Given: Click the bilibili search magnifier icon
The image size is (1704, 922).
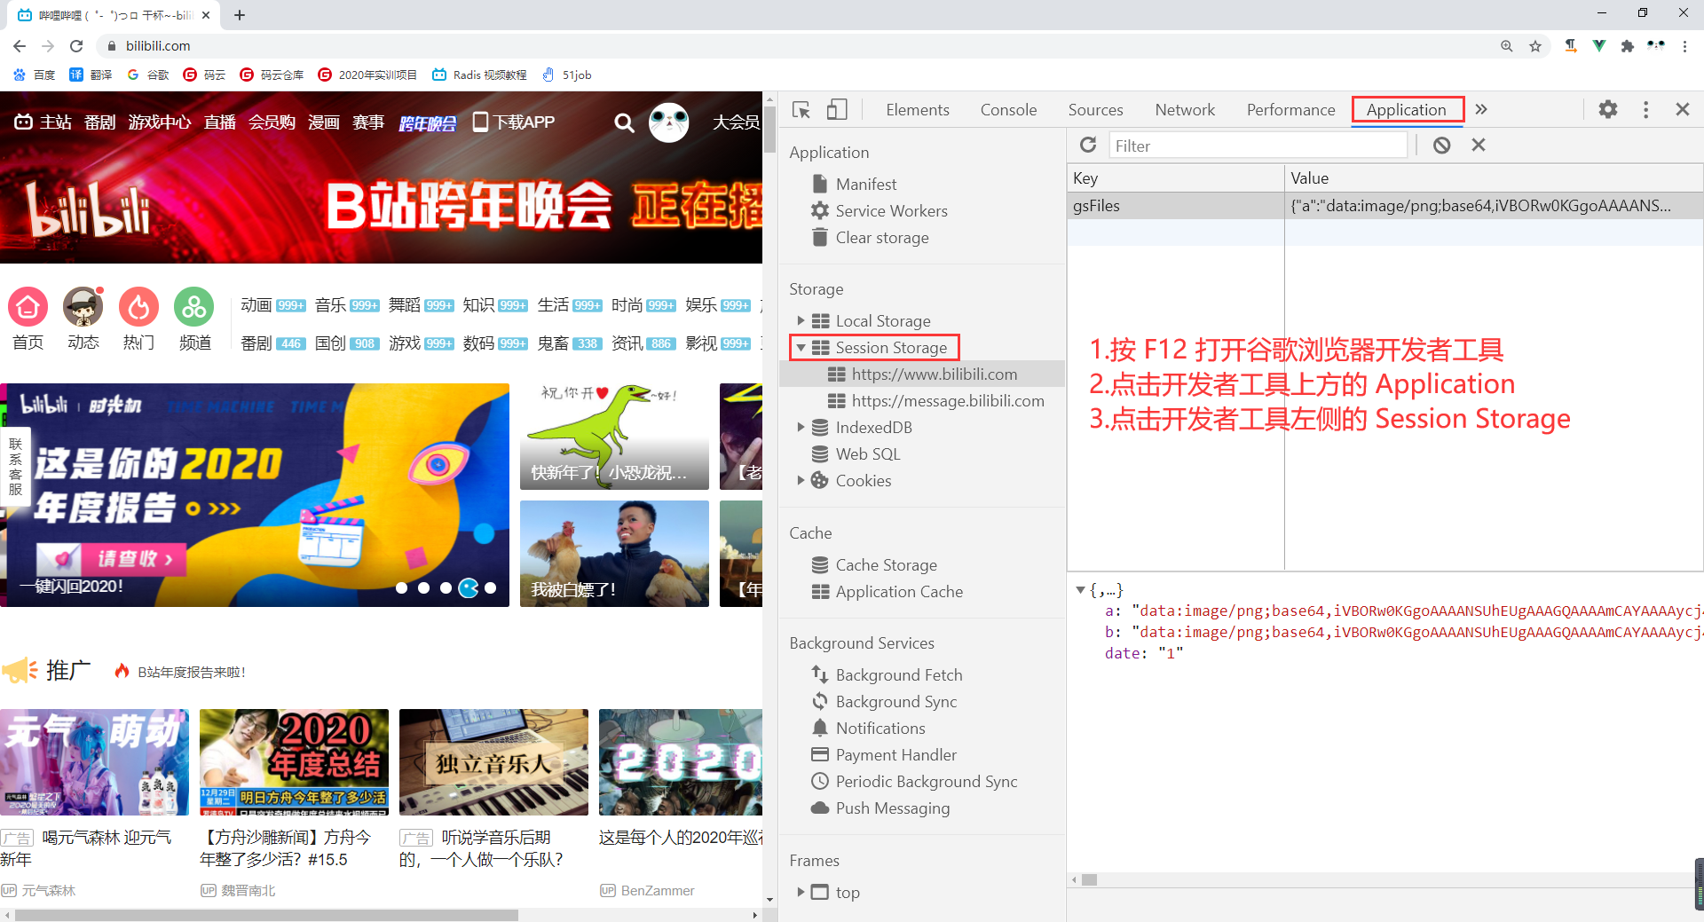Looking at the screenshot, I should tap(625, 122).
